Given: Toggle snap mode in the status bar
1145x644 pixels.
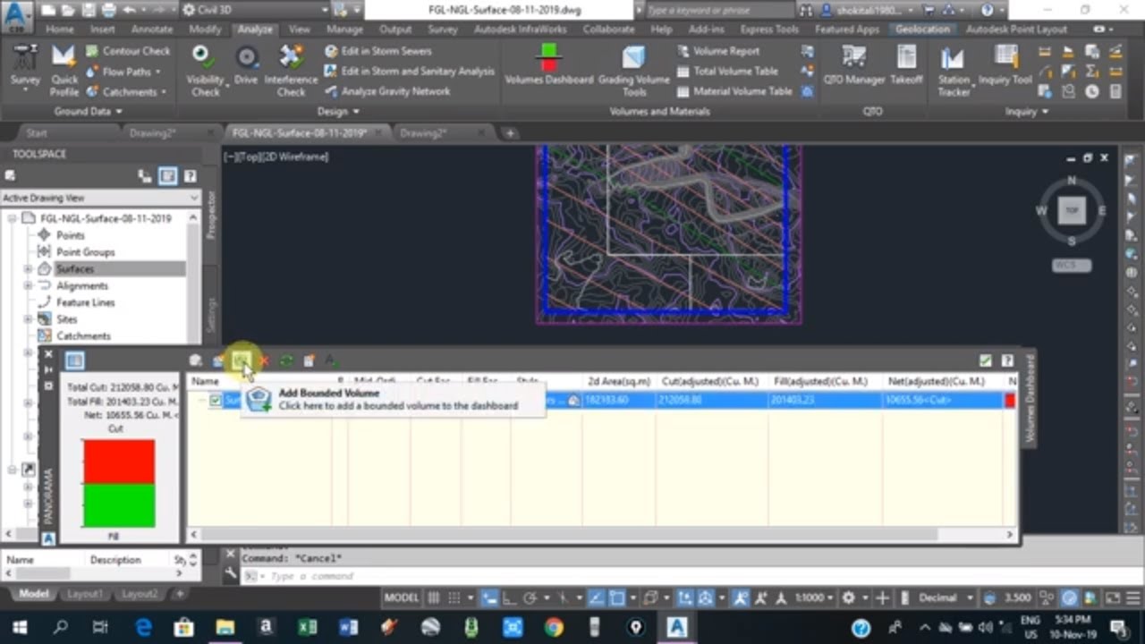Looking at the screenshot, I should [x=454, y=597].
